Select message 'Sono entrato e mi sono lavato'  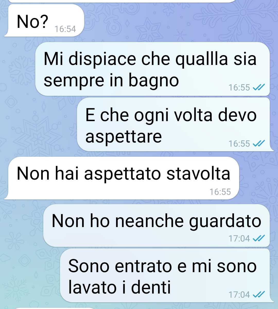(x=167, y=275)
